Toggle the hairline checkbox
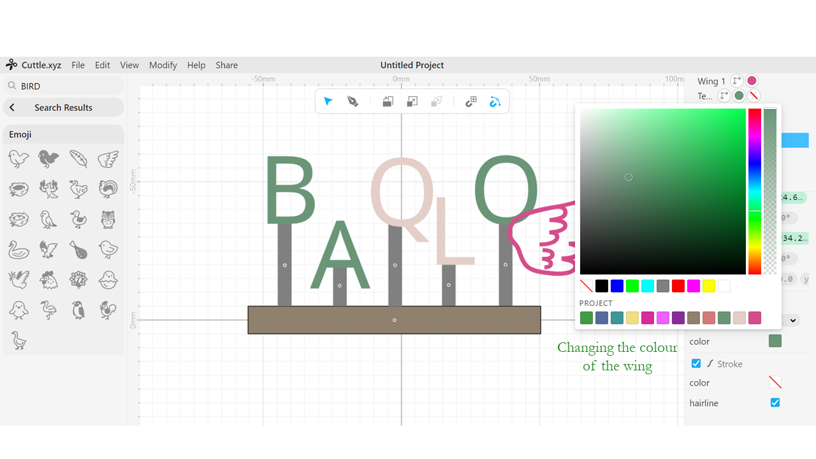 [775, 402]
